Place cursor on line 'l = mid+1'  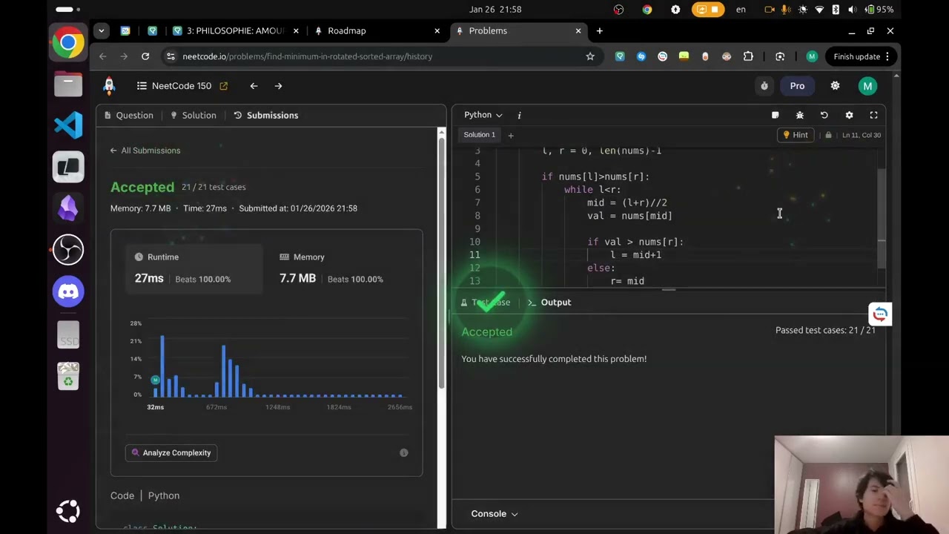pyautogui.click(x=635, y=254)
